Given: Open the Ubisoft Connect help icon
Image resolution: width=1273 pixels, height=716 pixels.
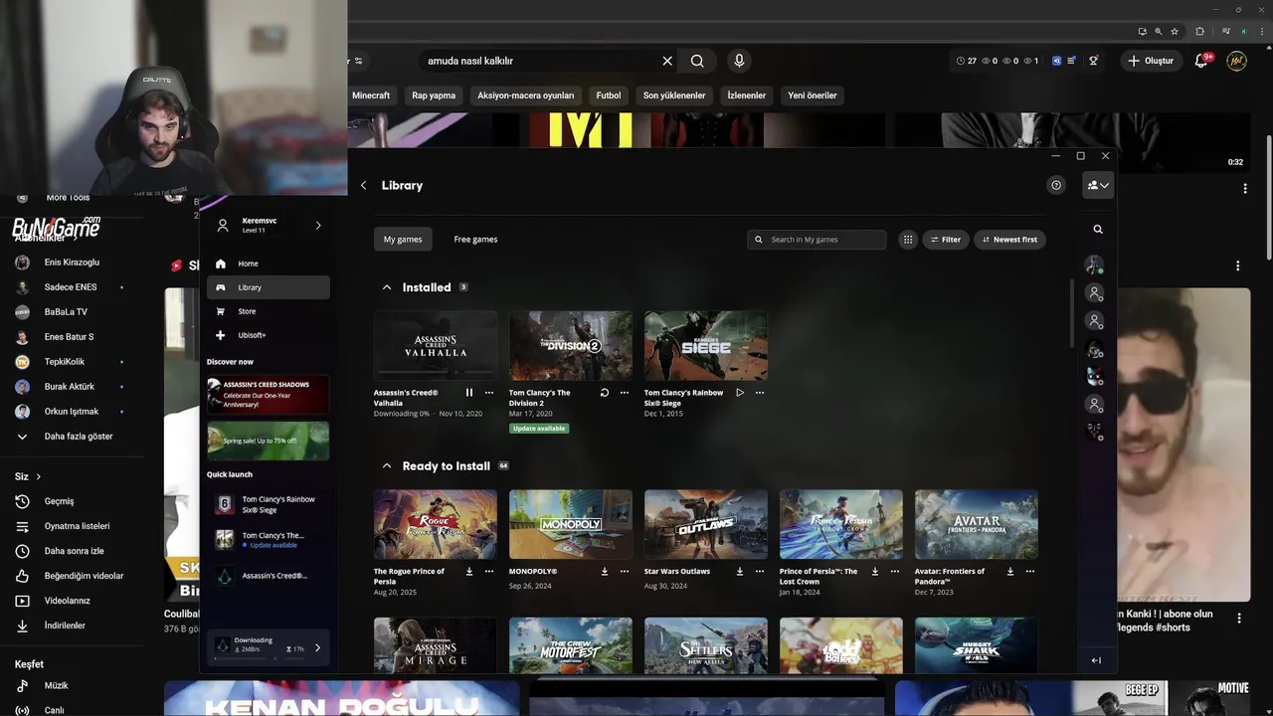Looking at the screenshot, I should coord(1056,185).
